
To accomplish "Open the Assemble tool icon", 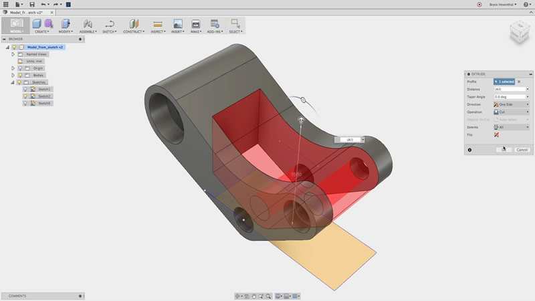I will pyautogui.click(x=88, y=23).
